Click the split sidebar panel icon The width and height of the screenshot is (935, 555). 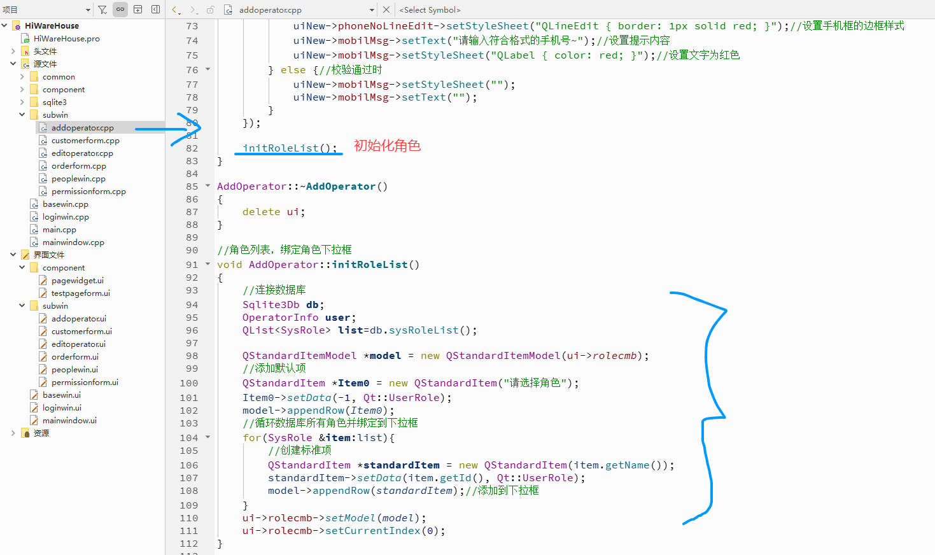pos(137,10)
